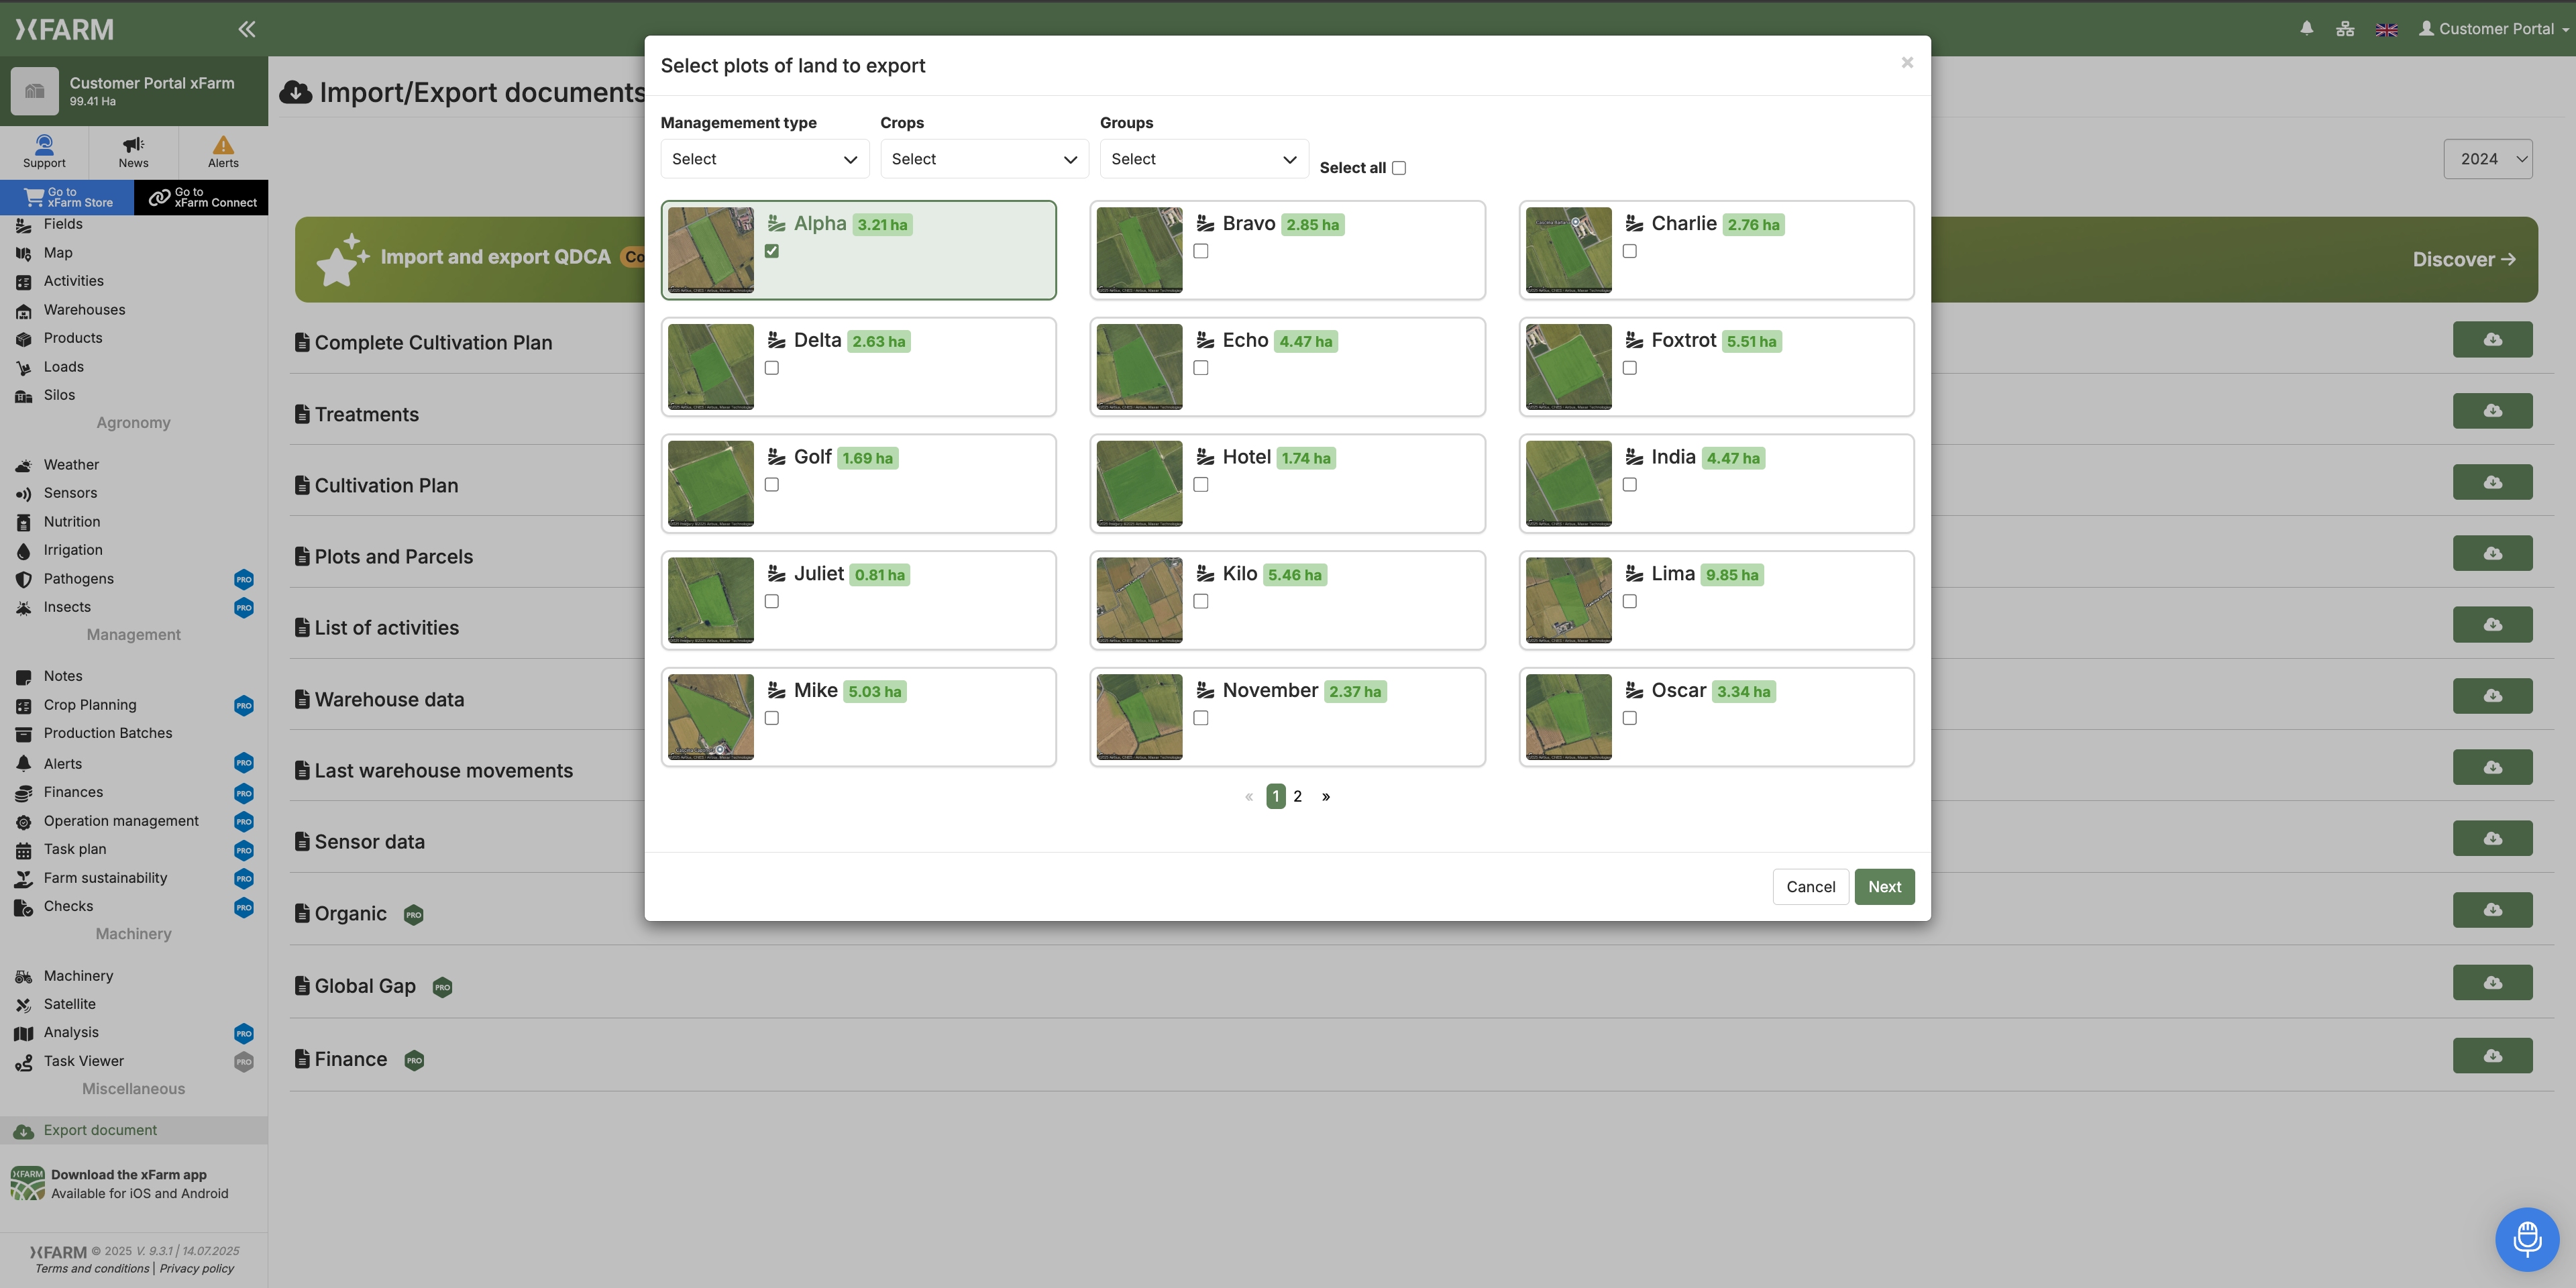Go to next page with » arrow
The height and width of the screenshot is (1288, 2576).
coord(1326,796)
